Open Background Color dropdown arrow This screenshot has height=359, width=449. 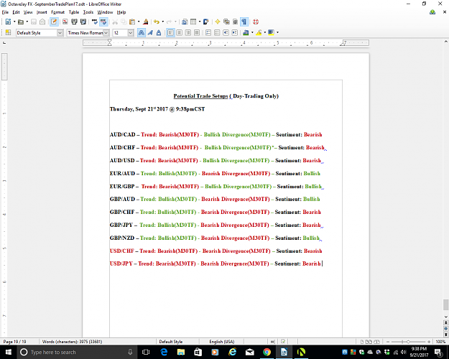pos(277,32)
